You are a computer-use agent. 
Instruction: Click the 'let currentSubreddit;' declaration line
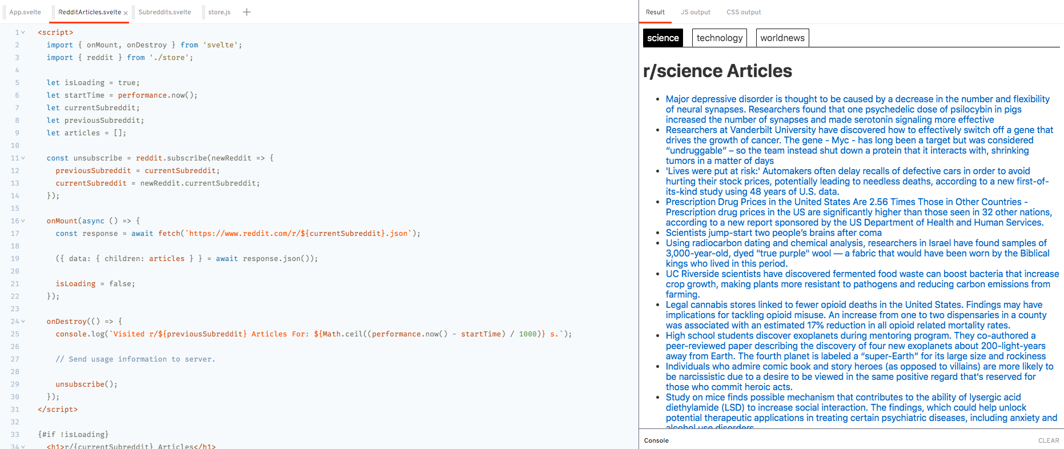pos(93,108)
